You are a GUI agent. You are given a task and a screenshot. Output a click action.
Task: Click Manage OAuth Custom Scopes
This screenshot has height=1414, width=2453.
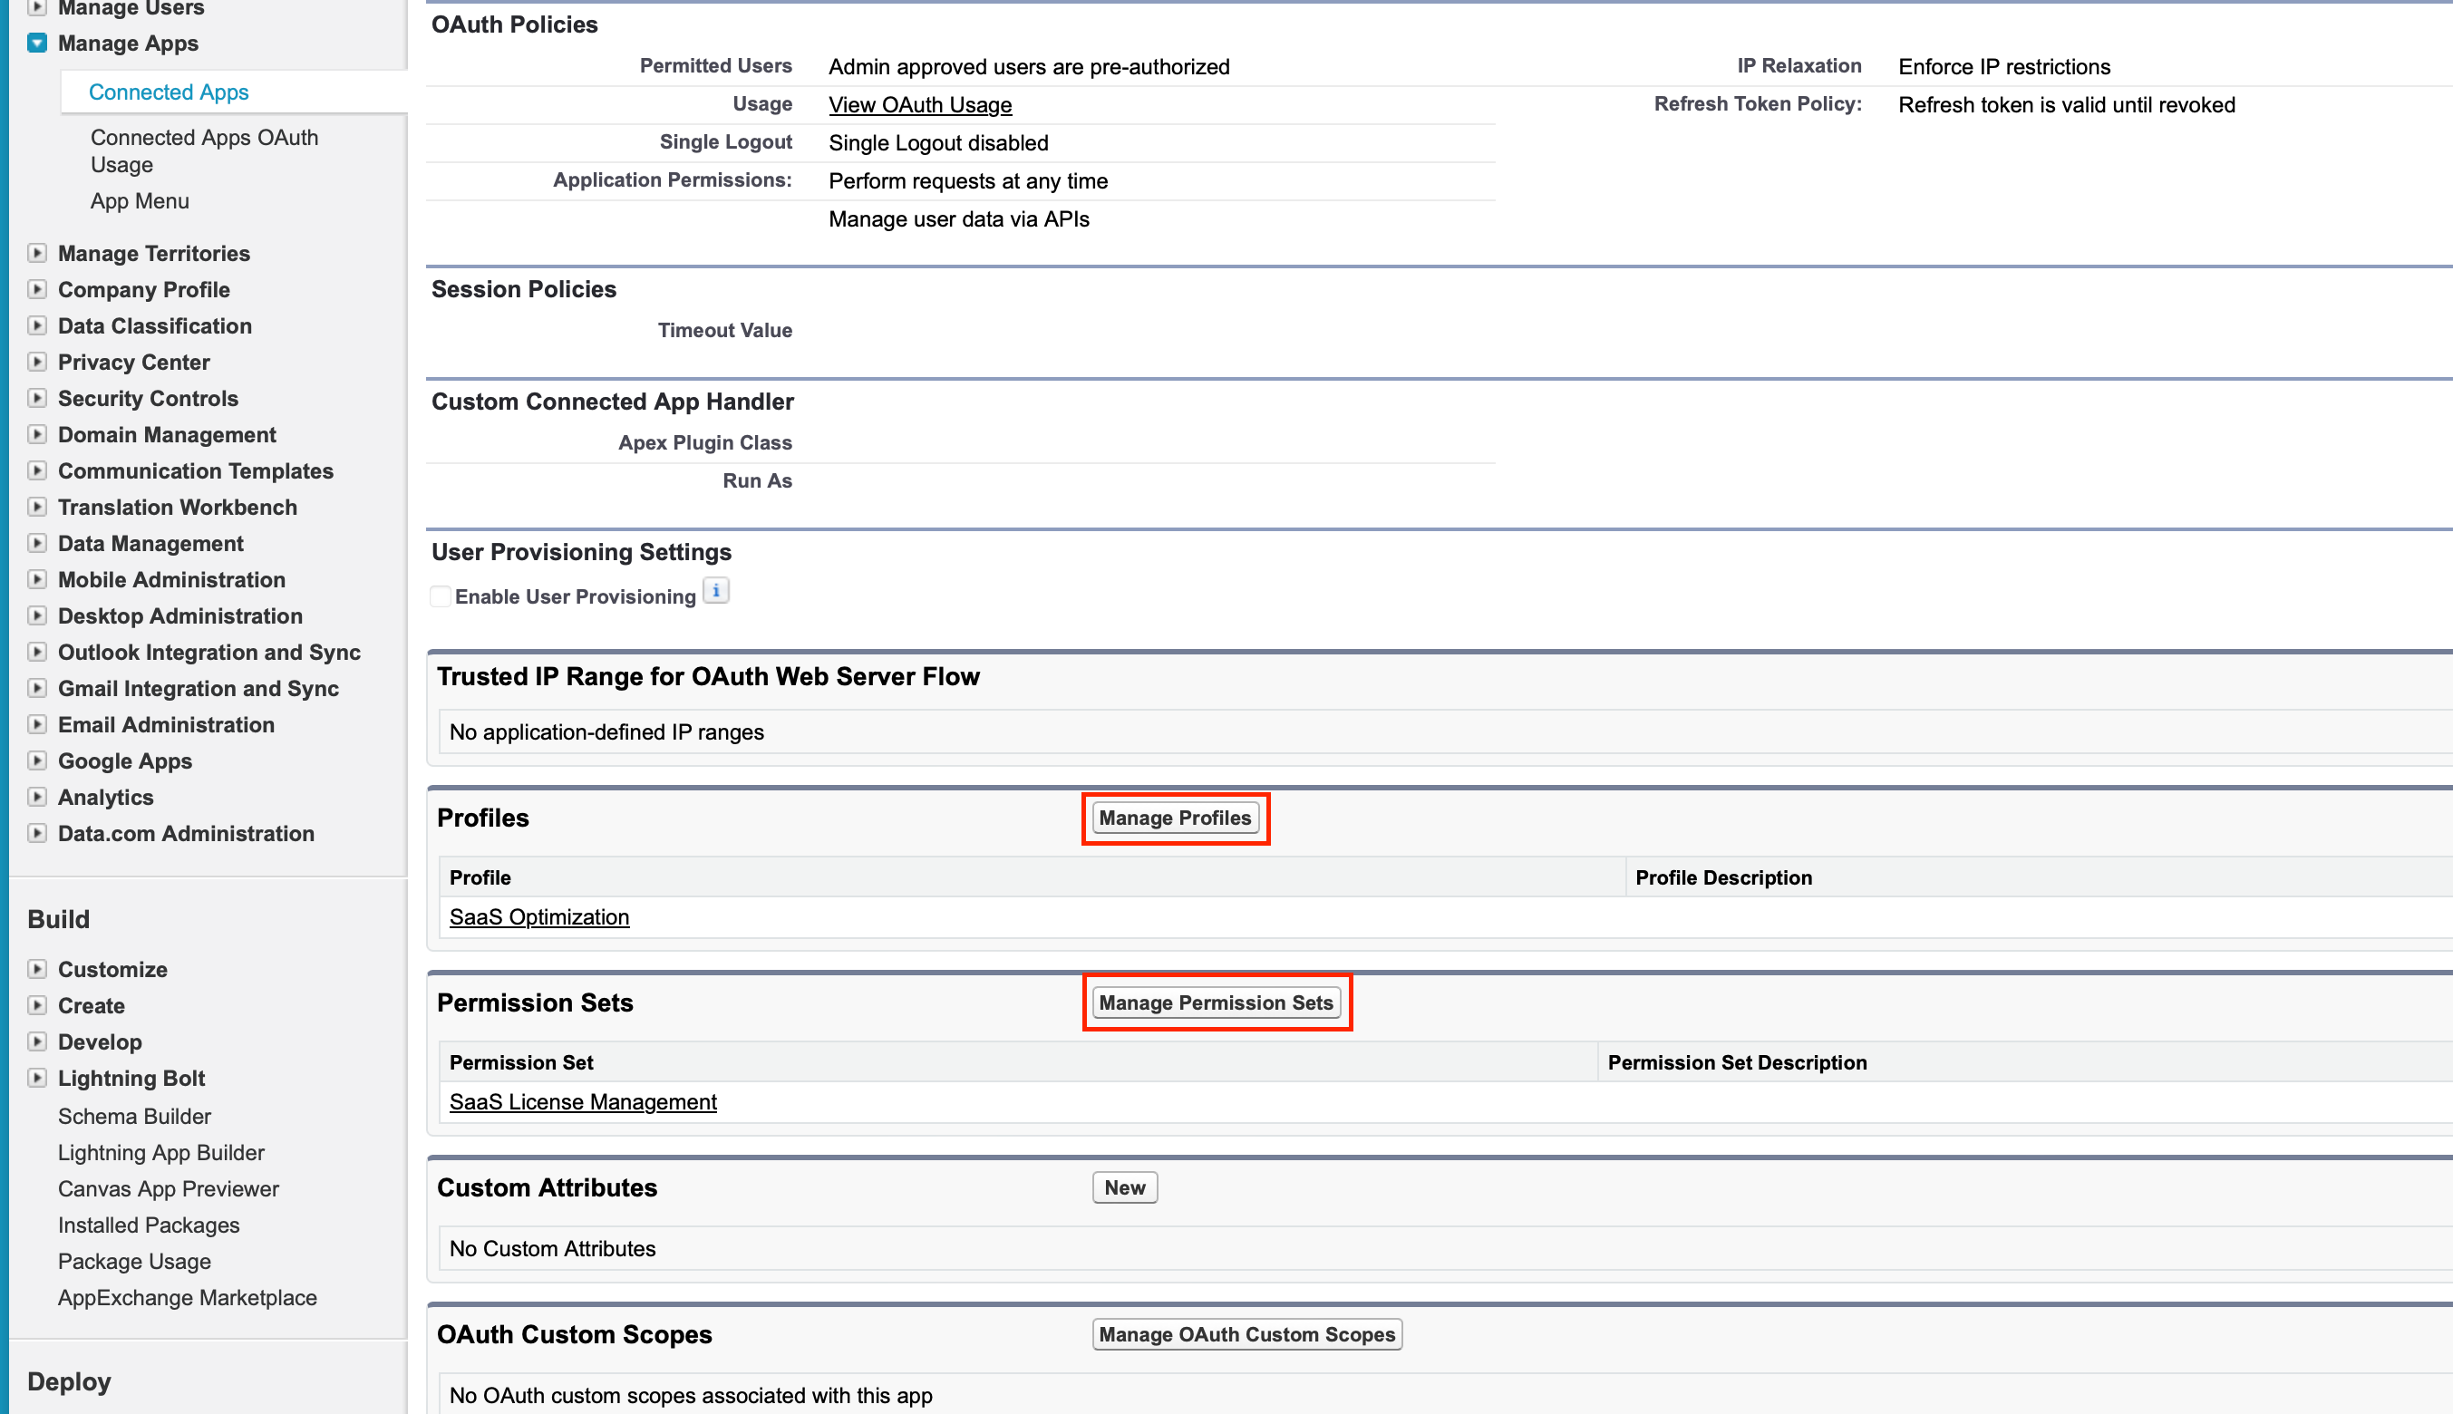pyautogui.click(x=1246, y=1333)
